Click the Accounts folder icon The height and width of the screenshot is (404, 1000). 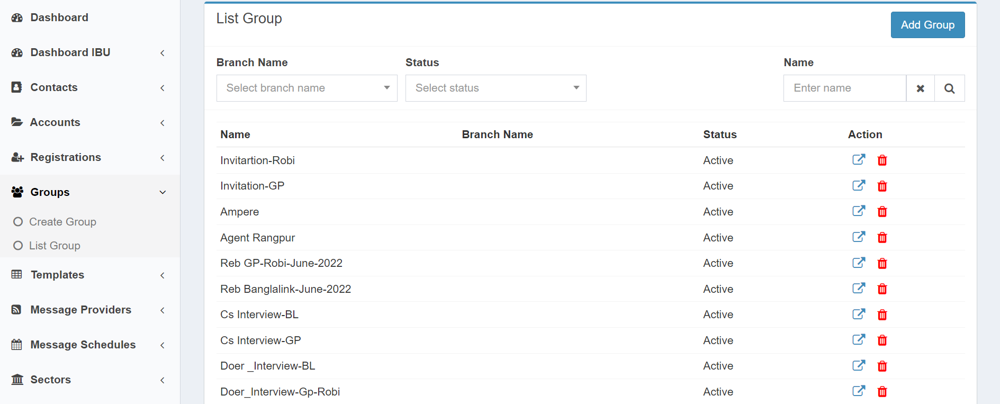(17, 122)
